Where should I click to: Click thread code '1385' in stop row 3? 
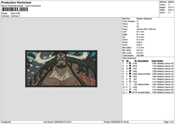point(154,69)
